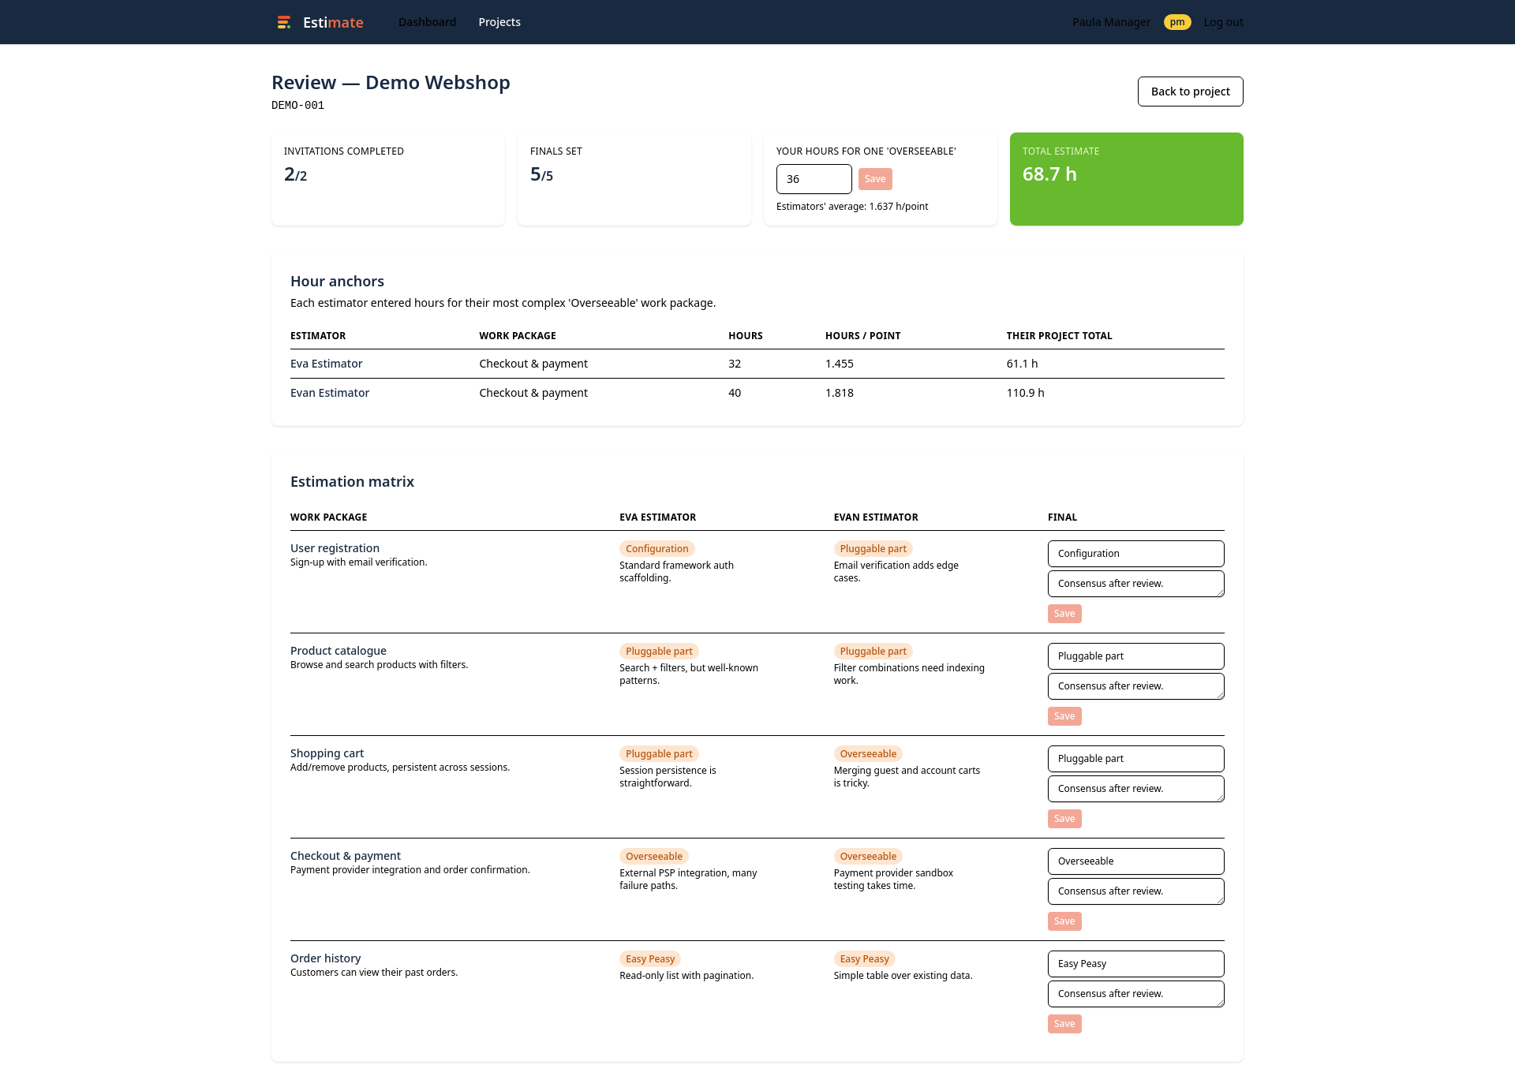
Task: Edit Product catalogue final comment field
Action: (1135, 686)
